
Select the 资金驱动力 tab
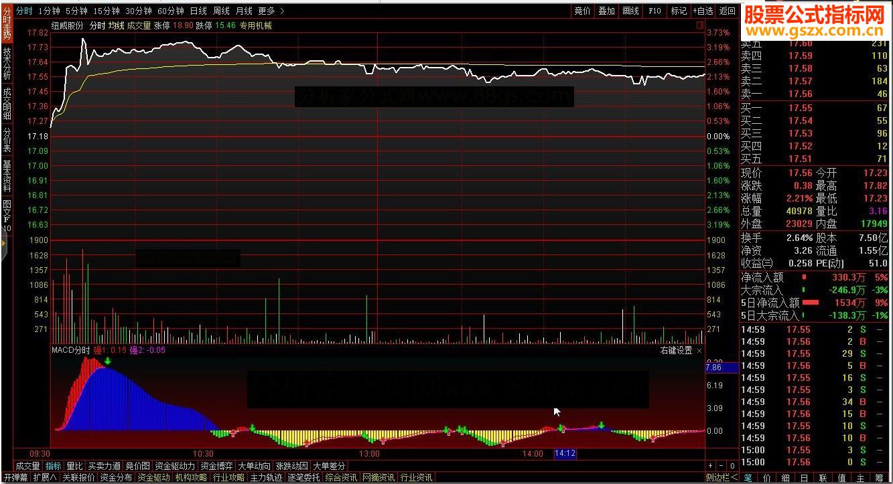pos(175,466)
